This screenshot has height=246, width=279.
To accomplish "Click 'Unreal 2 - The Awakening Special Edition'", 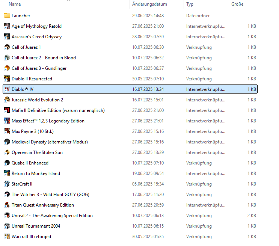I will tap(52, 215).
